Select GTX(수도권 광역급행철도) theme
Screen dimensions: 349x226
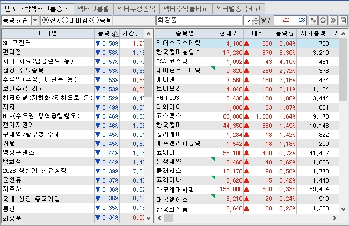pyautogui.click(x=73, y=116)
